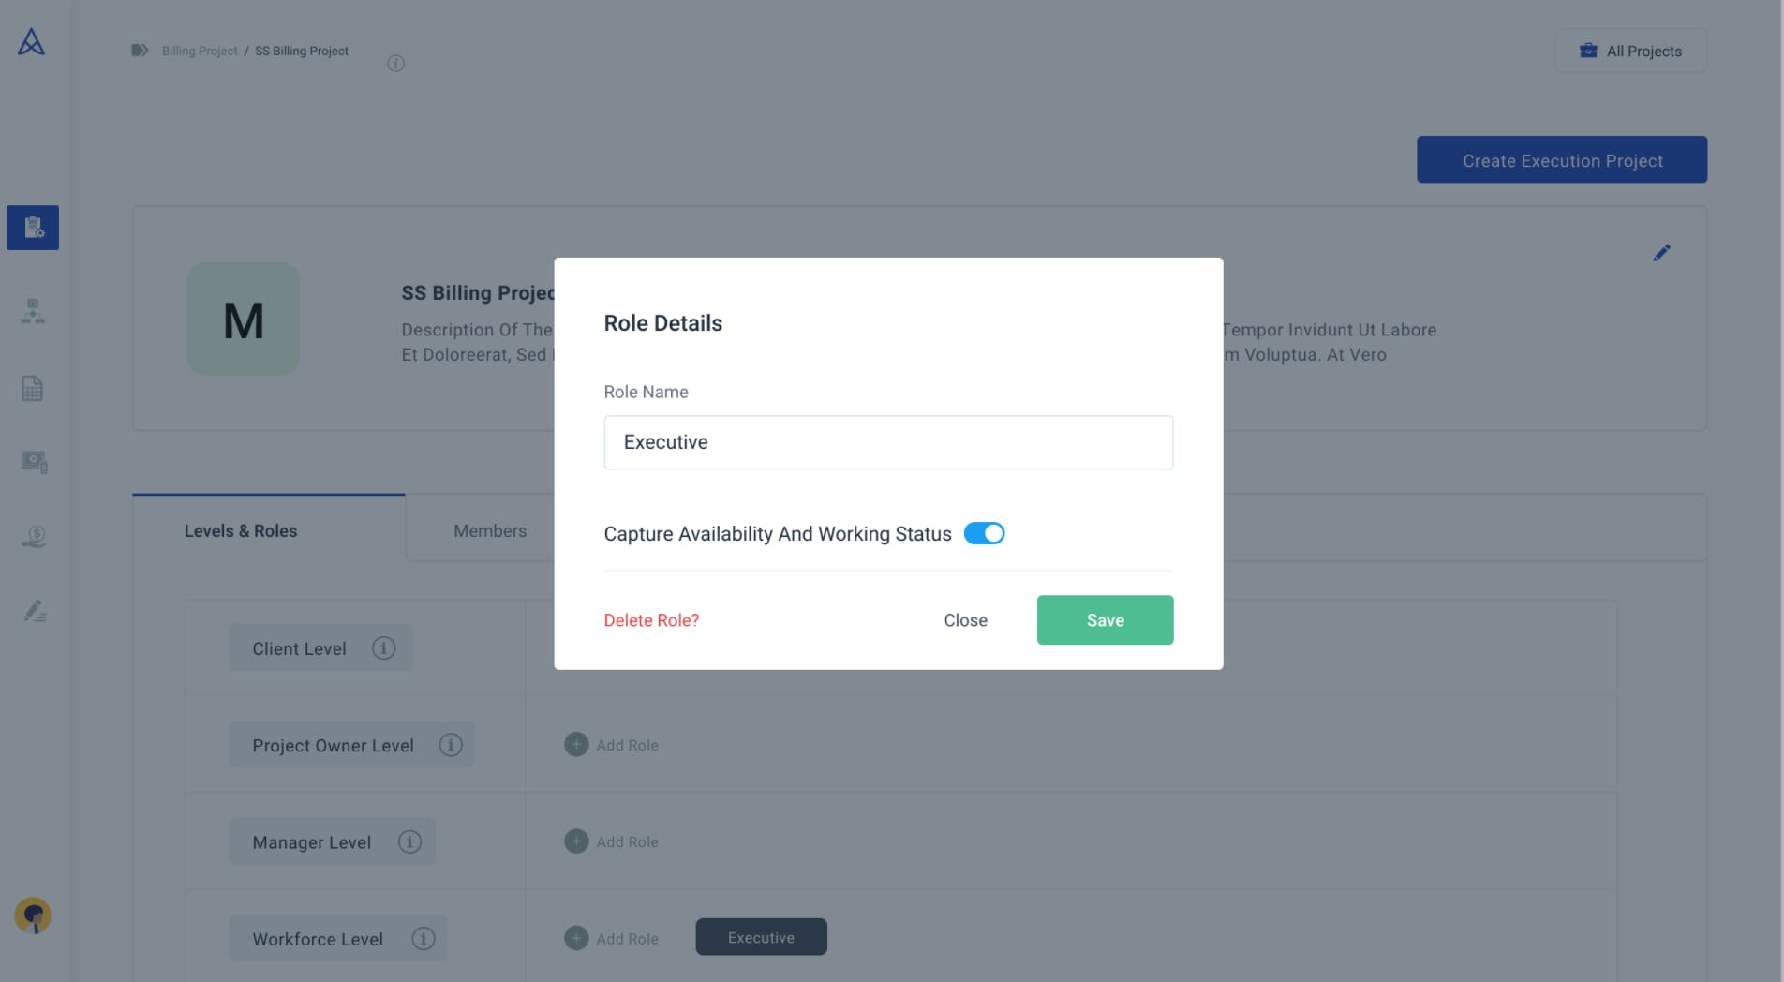Open the billing project sidebar icon

point(33,228)
